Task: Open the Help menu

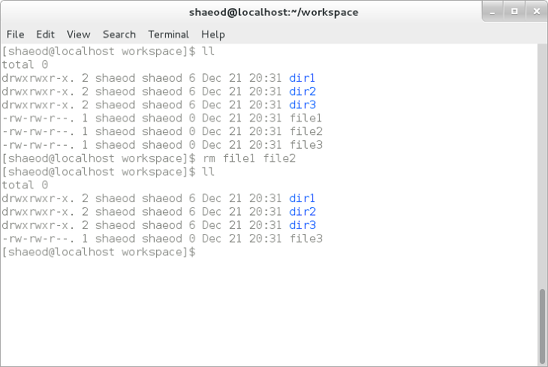Action: (213, 35)
